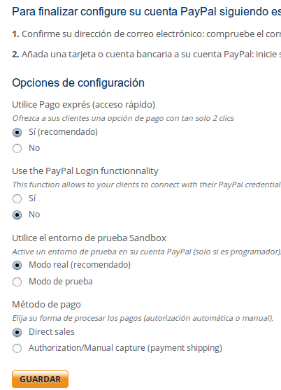This screenshot has width=281, height=390.
Task: Choose 'Direct sales' payment method
Action: (x=17, y=332)
